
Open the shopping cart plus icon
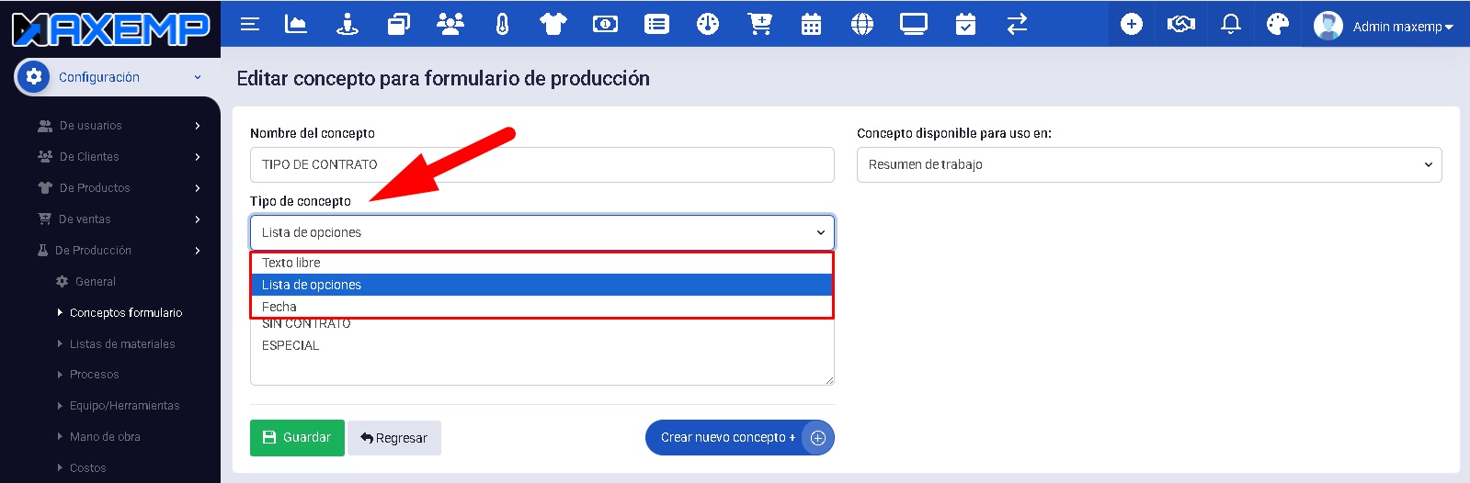coord(759,24)
